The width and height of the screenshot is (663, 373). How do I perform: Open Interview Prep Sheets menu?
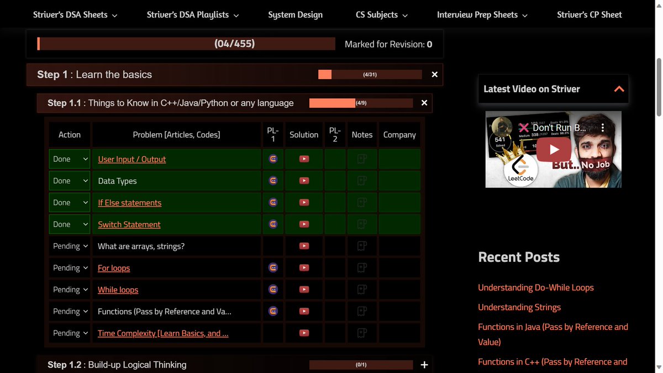(x=482, y=15)
